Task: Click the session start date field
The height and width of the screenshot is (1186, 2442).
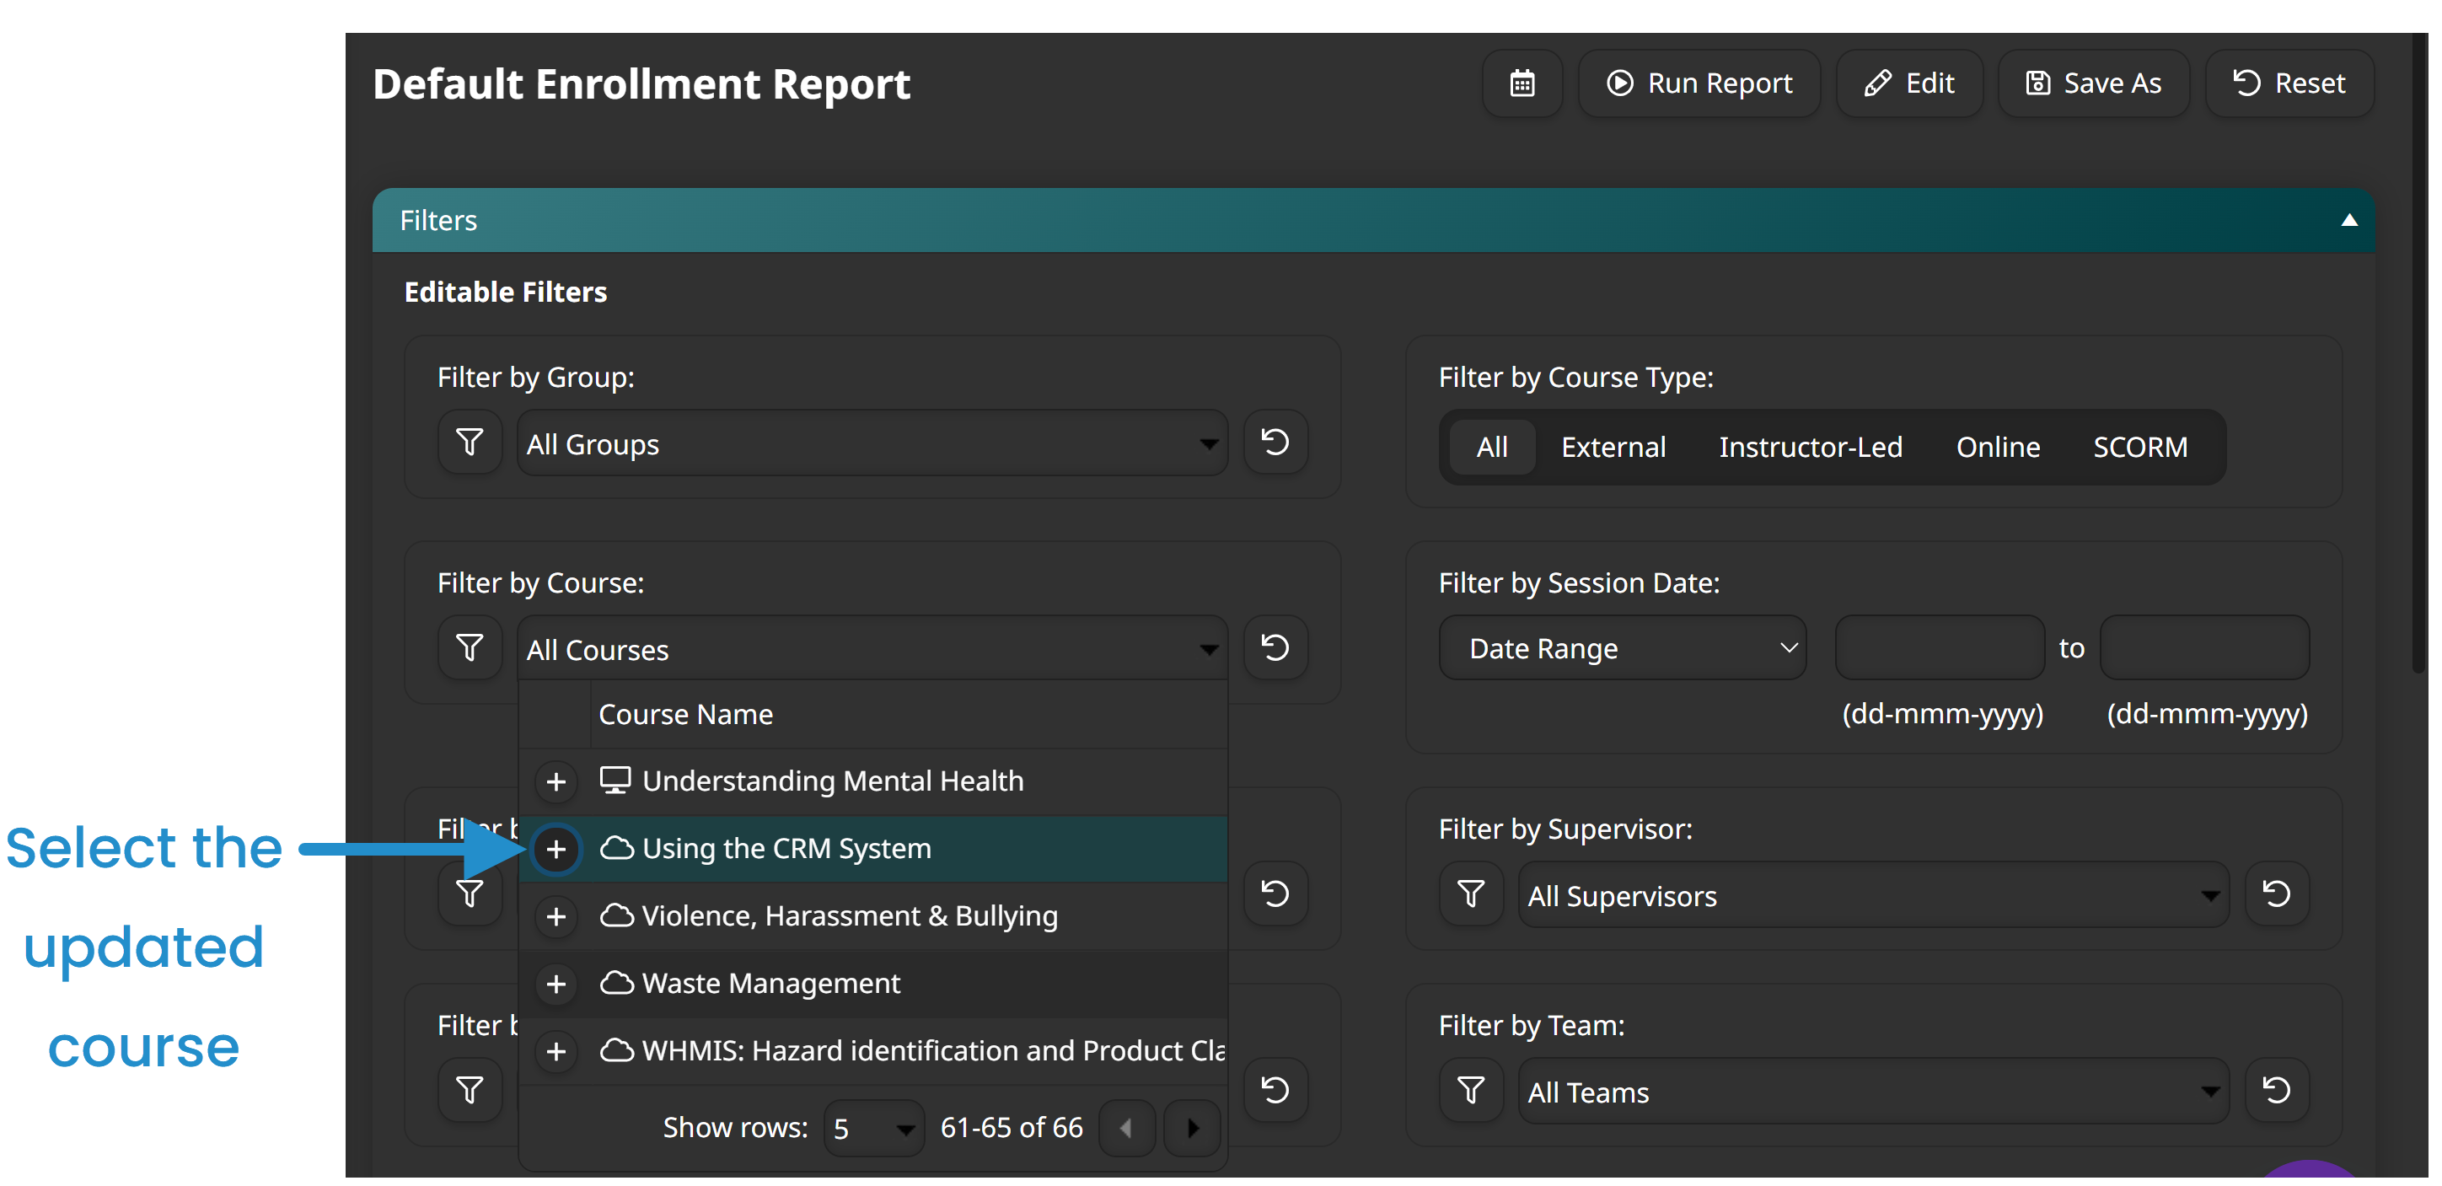Action: coord(1940,647)
